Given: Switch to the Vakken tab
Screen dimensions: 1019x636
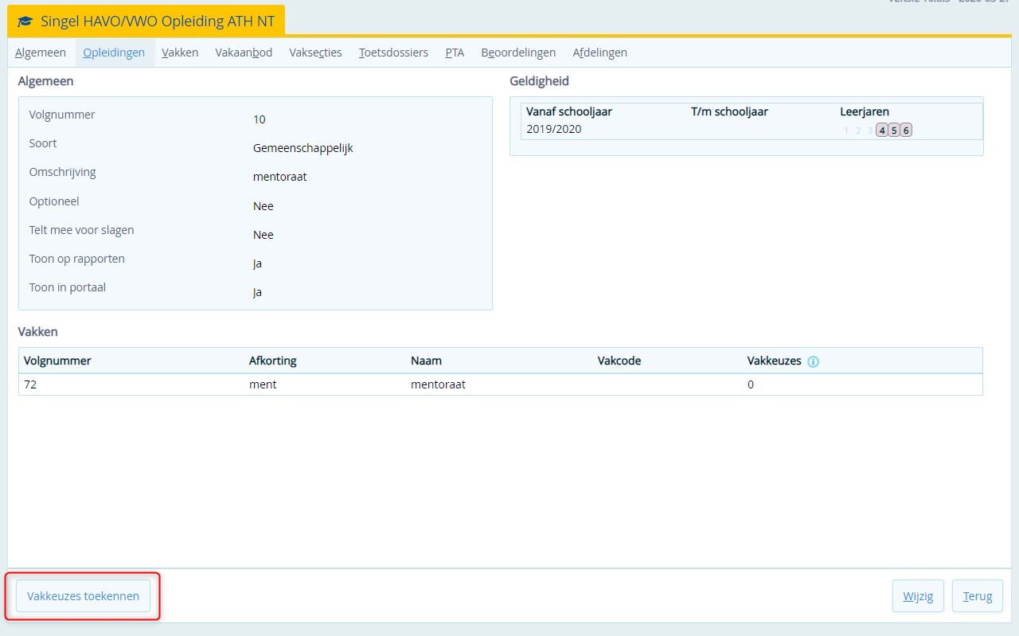Looking at the screenshot, I should pyautogui.click(x=180, y=53).
